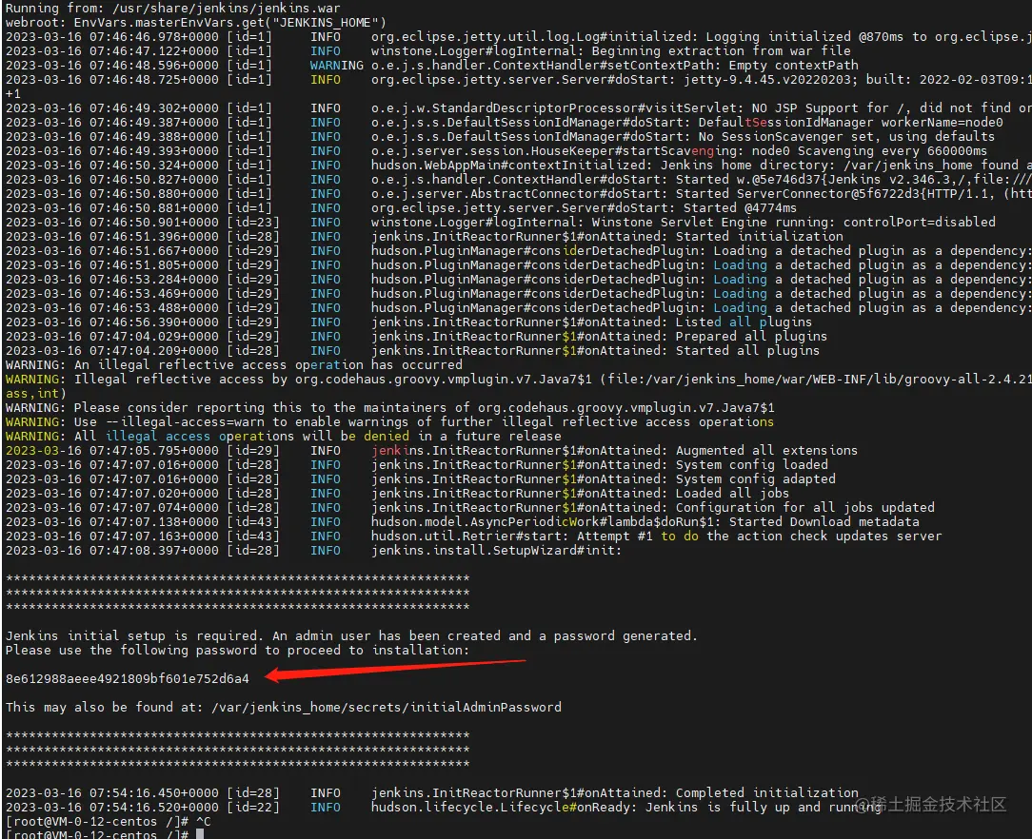Screen dimensions: 1032x839
Task: Click 'Logging initialized @870ms' text
Action: tap(804, 37)
